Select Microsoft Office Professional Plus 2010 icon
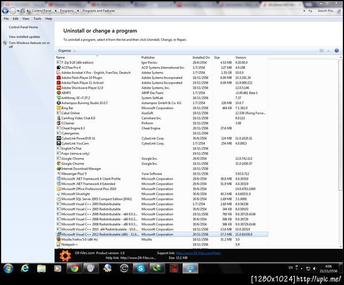This screenshot has width=344, height=285. (x=58, y=189)
